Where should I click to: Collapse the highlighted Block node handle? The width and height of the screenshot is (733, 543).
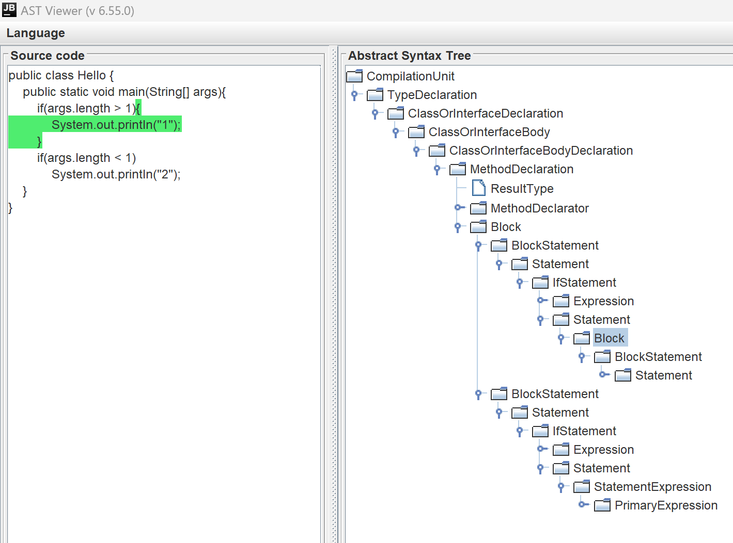561,338
